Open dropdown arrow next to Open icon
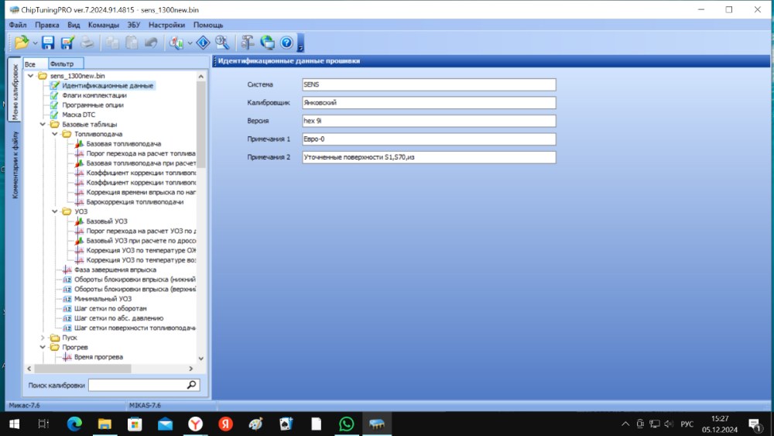 (x=35, y=43)
